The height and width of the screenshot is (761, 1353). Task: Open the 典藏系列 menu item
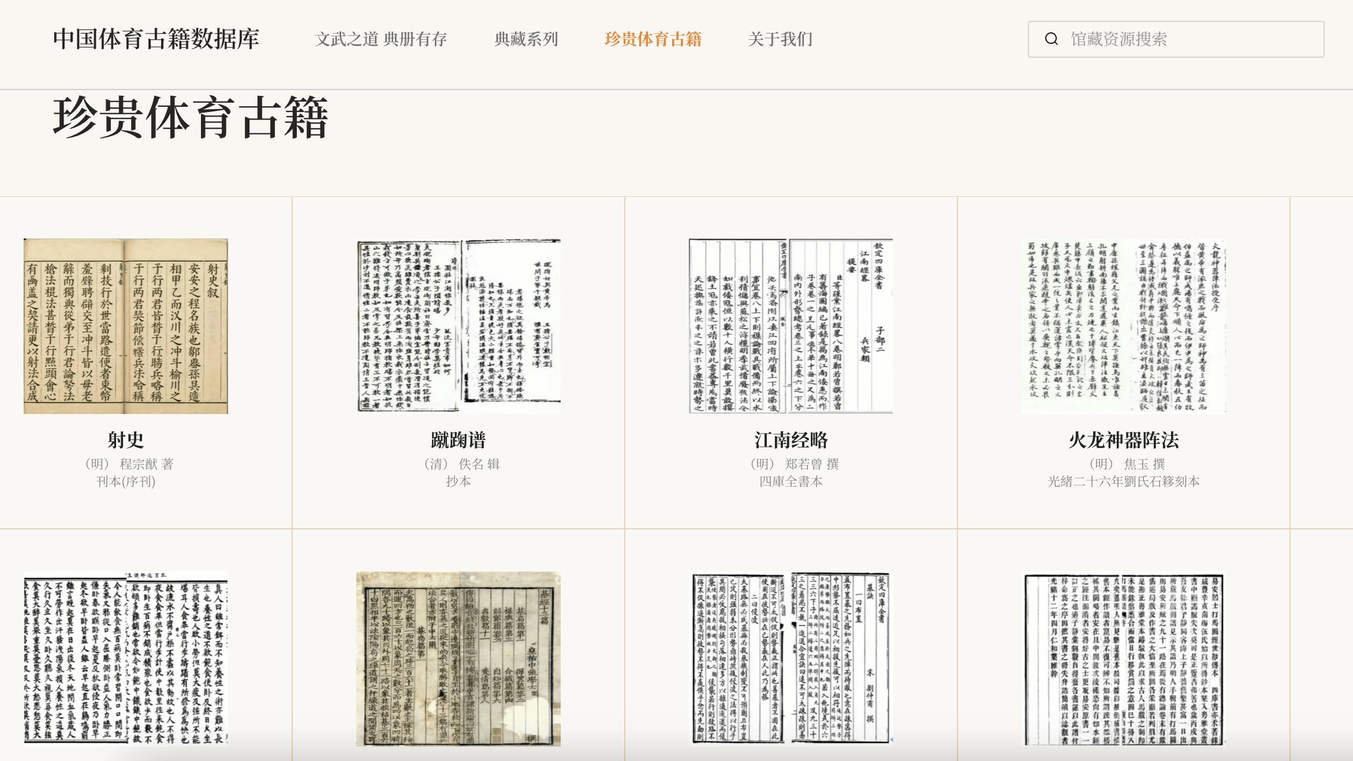tap(526, 39)
